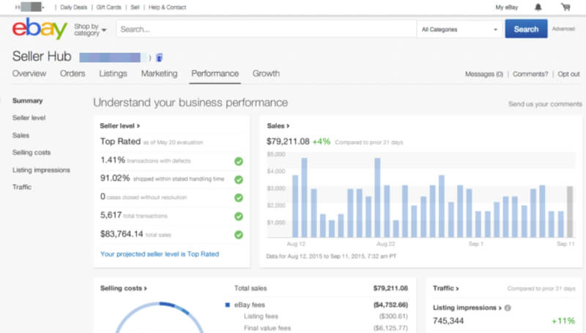Expand the Seller level section header
The height and width of the screenshot is (333, 586).
[x=119, y=126]
